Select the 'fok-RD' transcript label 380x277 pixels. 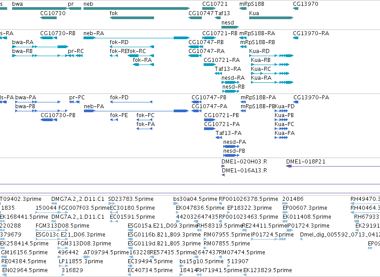[119, 42]
